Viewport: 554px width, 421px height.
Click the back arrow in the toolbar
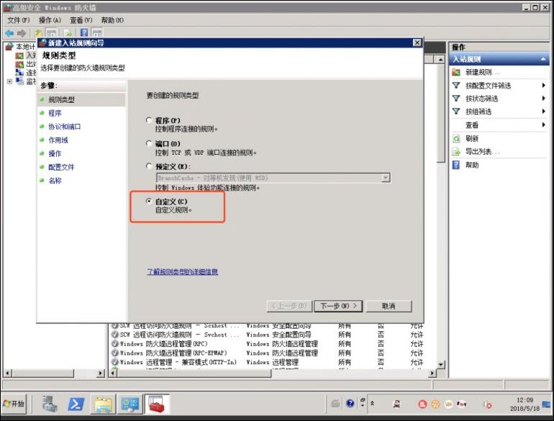tap(9, 33)
